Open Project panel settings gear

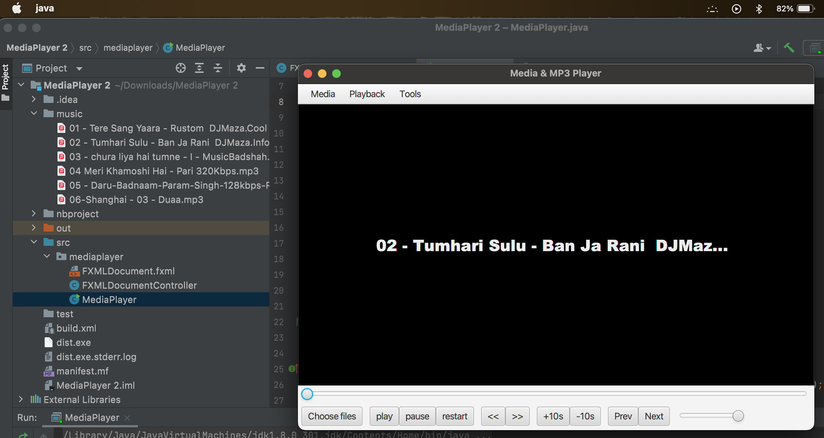click(x=241, y=68)
